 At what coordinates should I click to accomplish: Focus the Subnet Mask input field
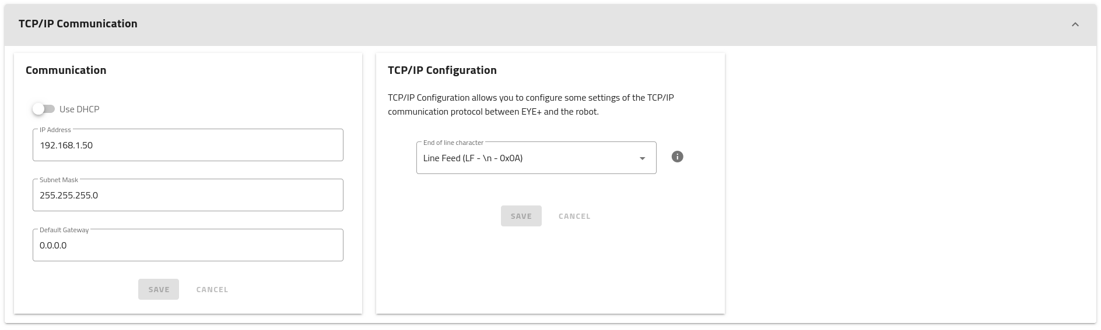188,196
